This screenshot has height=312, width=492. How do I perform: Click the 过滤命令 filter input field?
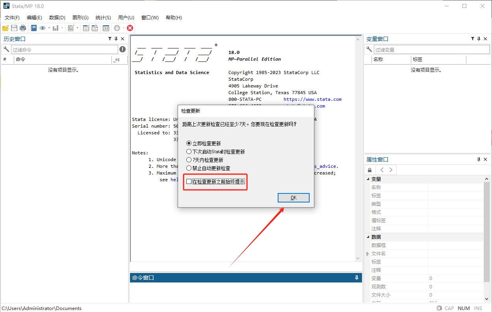pos(65,50)
